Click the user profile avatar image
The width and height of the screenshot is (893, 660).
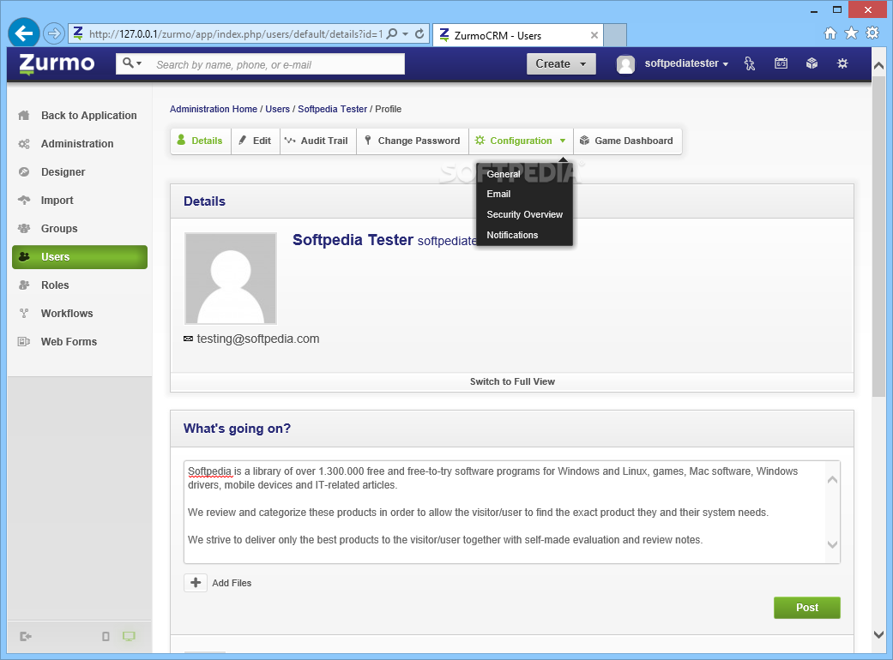[231, 279]
